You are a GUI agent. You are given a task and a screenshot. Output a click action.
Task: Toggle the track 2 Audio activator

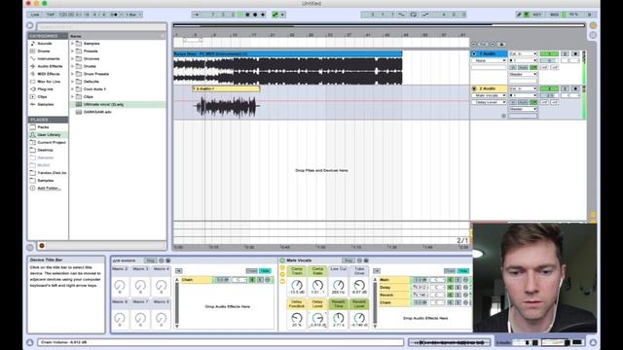coord(549,88)
